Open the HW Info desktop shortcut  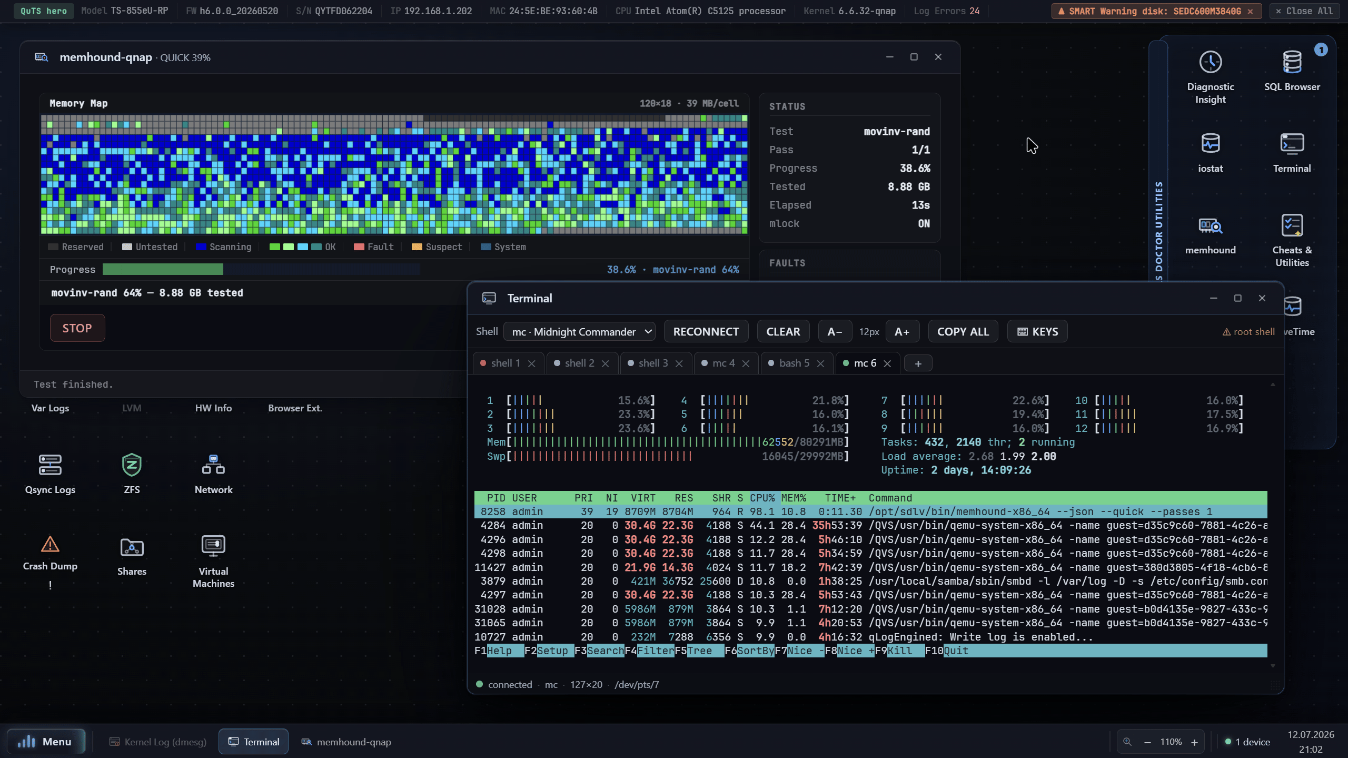pyautogui.click(x=213, y=408)
